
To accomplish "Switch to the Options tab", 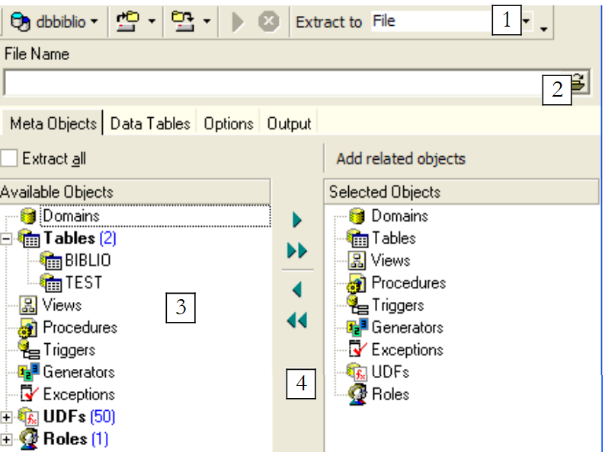I will 229,123.
